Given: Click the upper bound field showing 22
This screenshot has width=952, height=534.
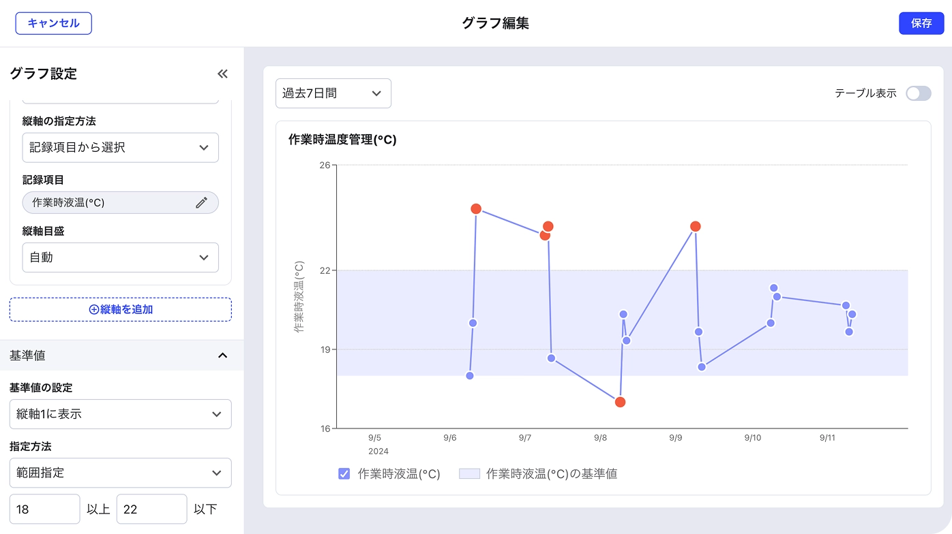Looking at the screenshot, I should (151, 509).
